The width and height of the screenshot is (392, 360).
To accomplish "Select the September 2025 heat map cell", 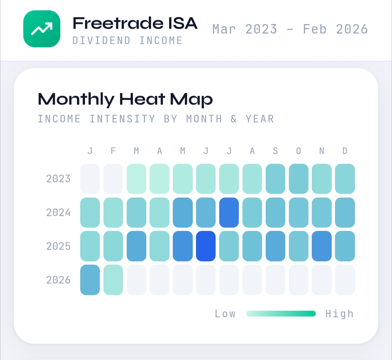I will point(275,246).
